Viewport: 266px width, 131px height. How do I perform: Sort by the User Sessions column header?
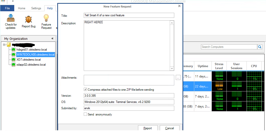tap(236, 66)
